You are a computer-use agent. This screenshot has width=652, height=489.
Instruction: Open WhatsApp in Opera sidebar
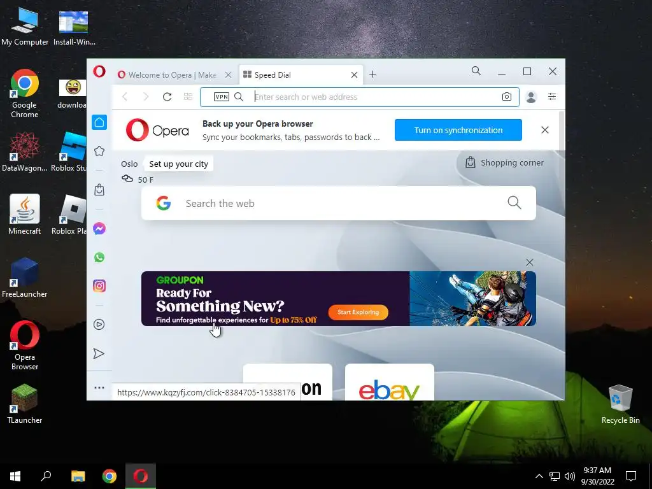pyautogui.click(x=99, y=257)
